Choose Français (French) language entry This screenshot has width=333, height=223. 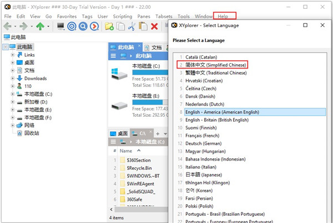[202, 136]
